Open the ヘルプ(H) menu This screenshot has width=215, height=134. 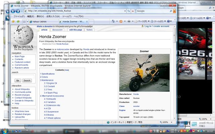(79, 16)
